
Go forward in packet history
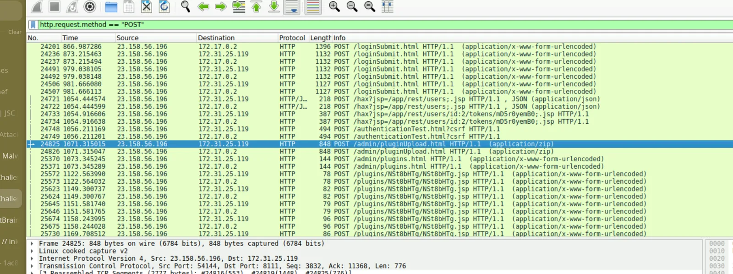(221, 6)
